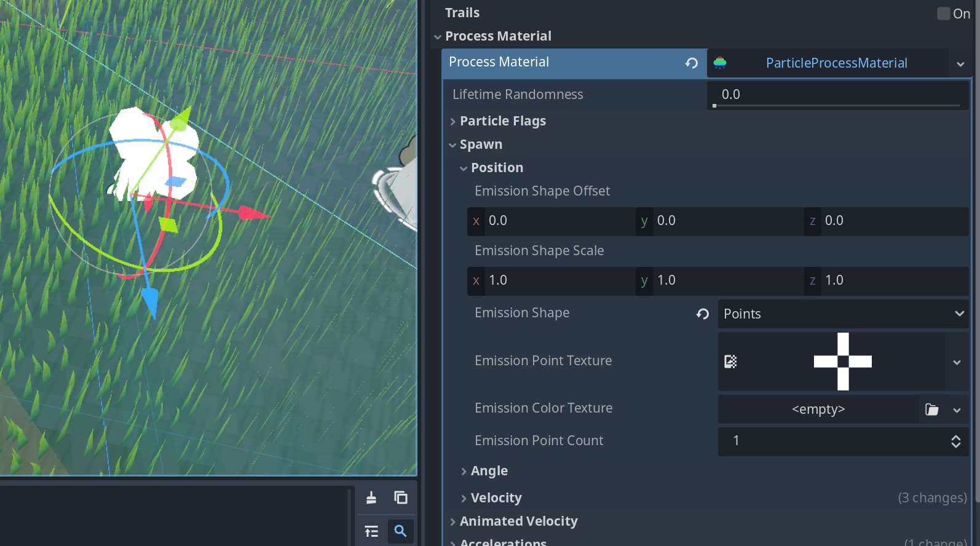Image resolution: width=980 pixels, height=546 pixels.
Task: Click the broom icon to clear the output
Action: (x=371, y=497)
